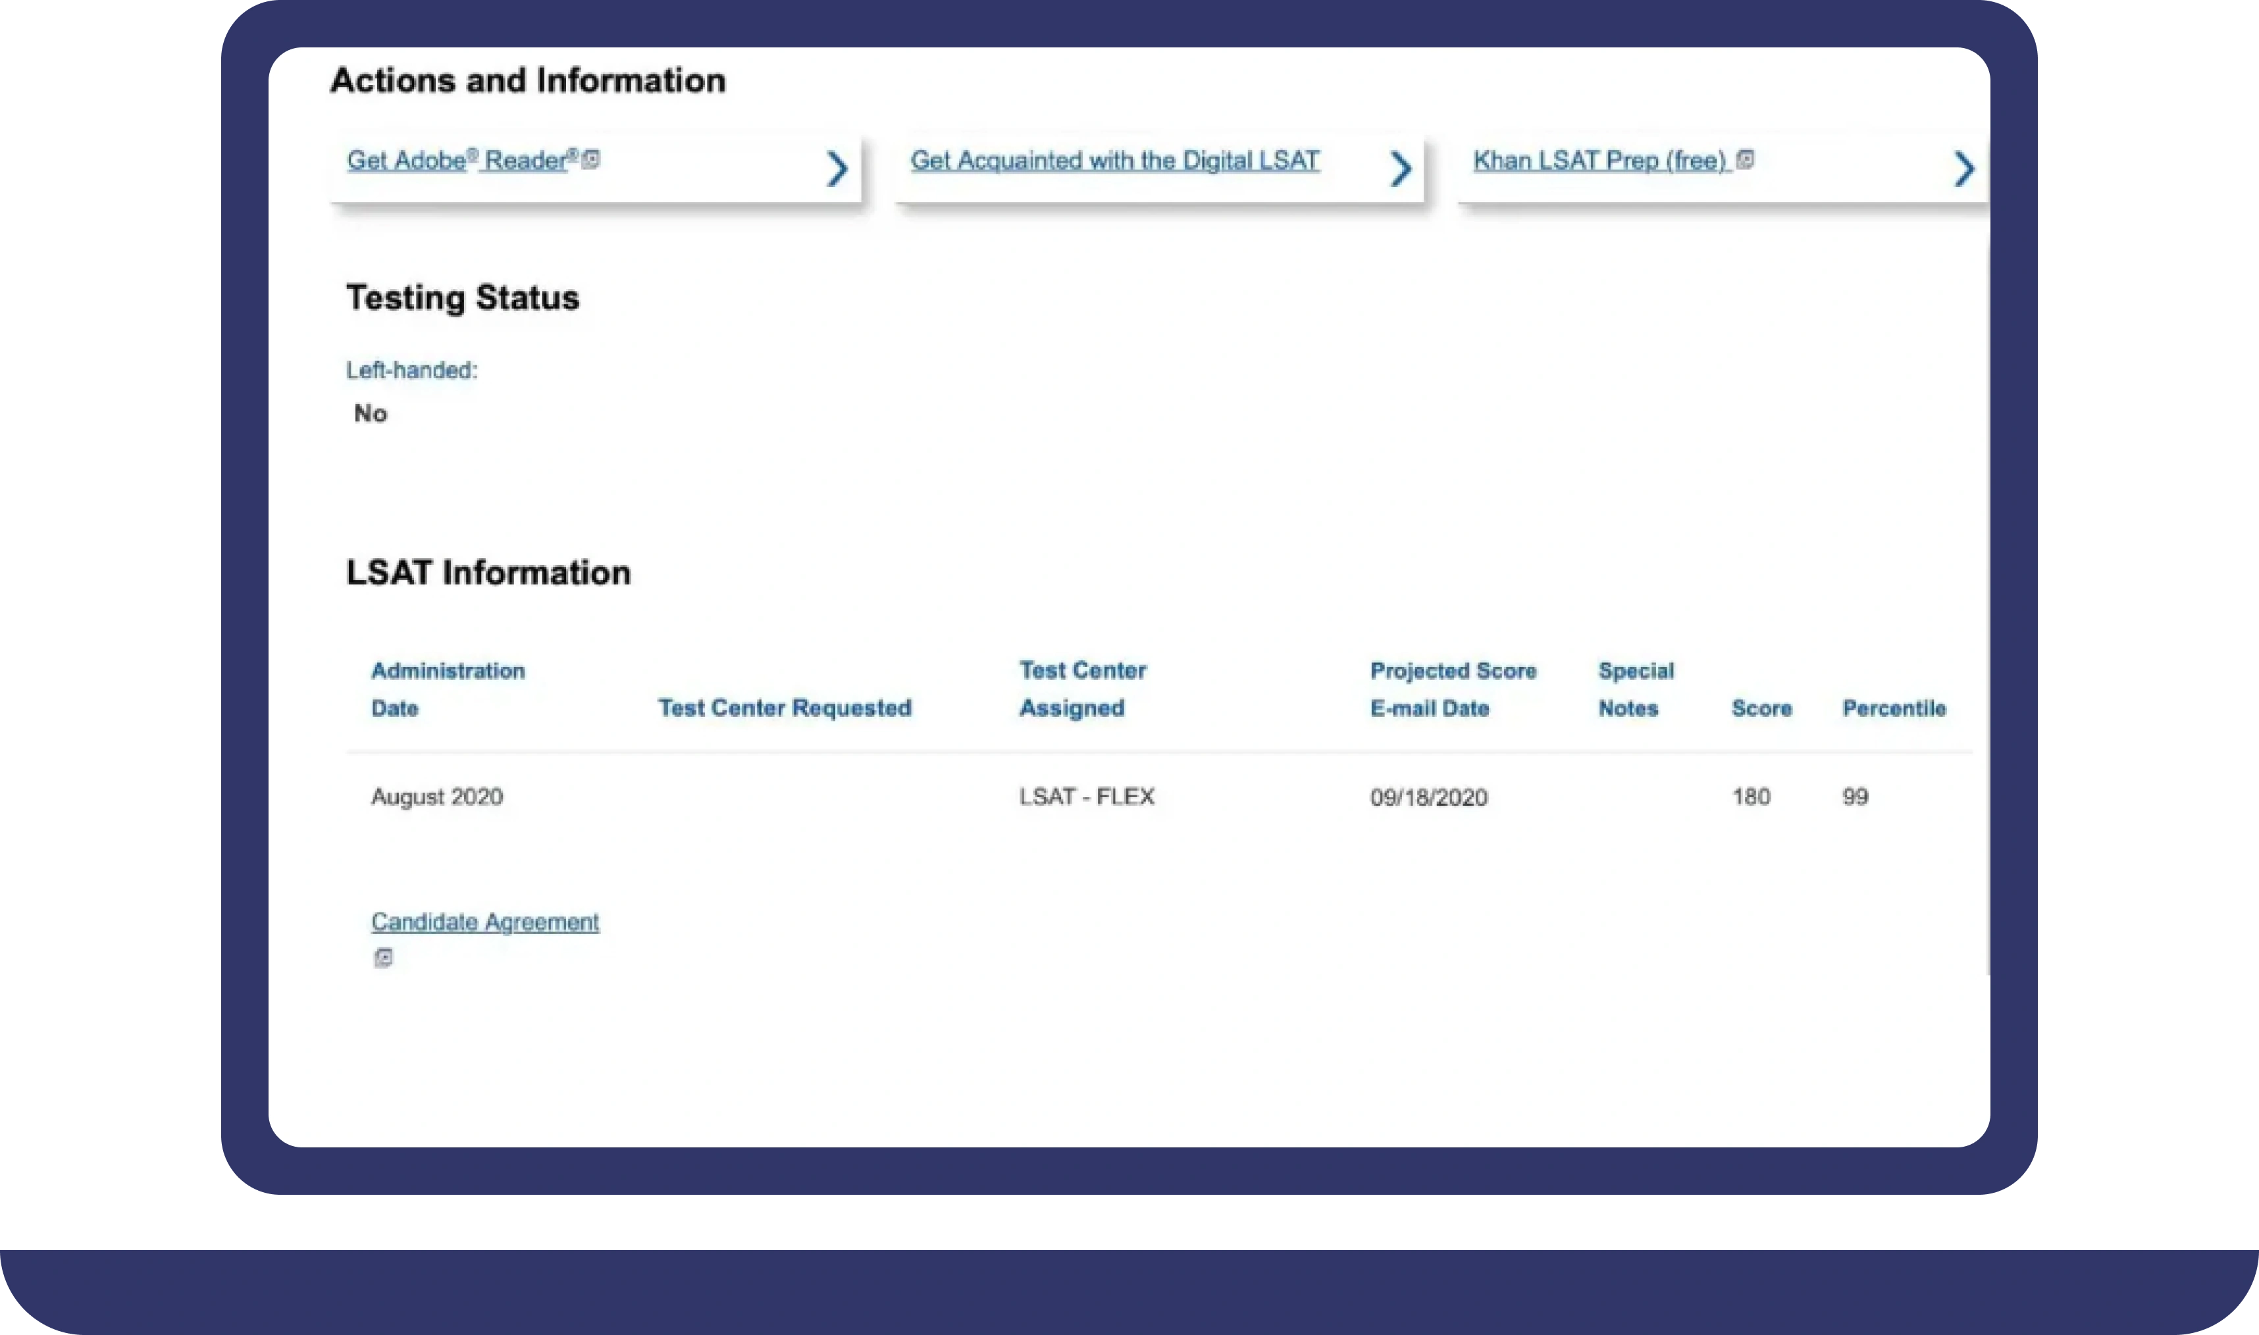
Task: Open the Get Adobe Reader link
Action: point(462,160)
